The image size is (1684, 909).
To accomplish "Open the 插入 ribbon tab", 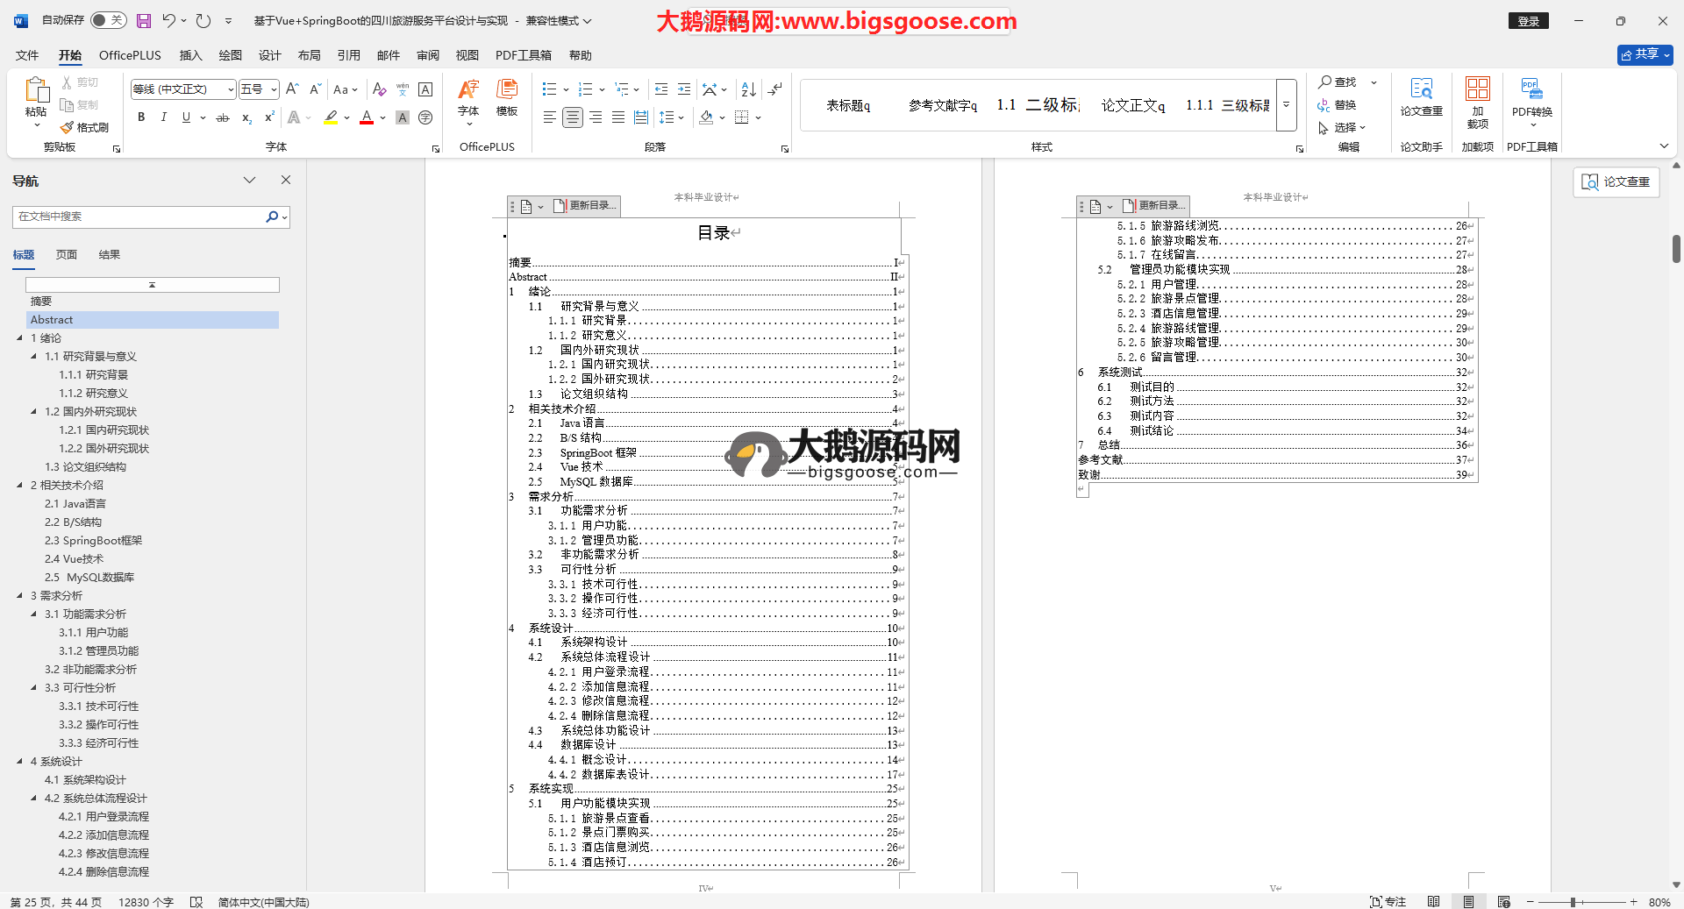I will (190, 55).
